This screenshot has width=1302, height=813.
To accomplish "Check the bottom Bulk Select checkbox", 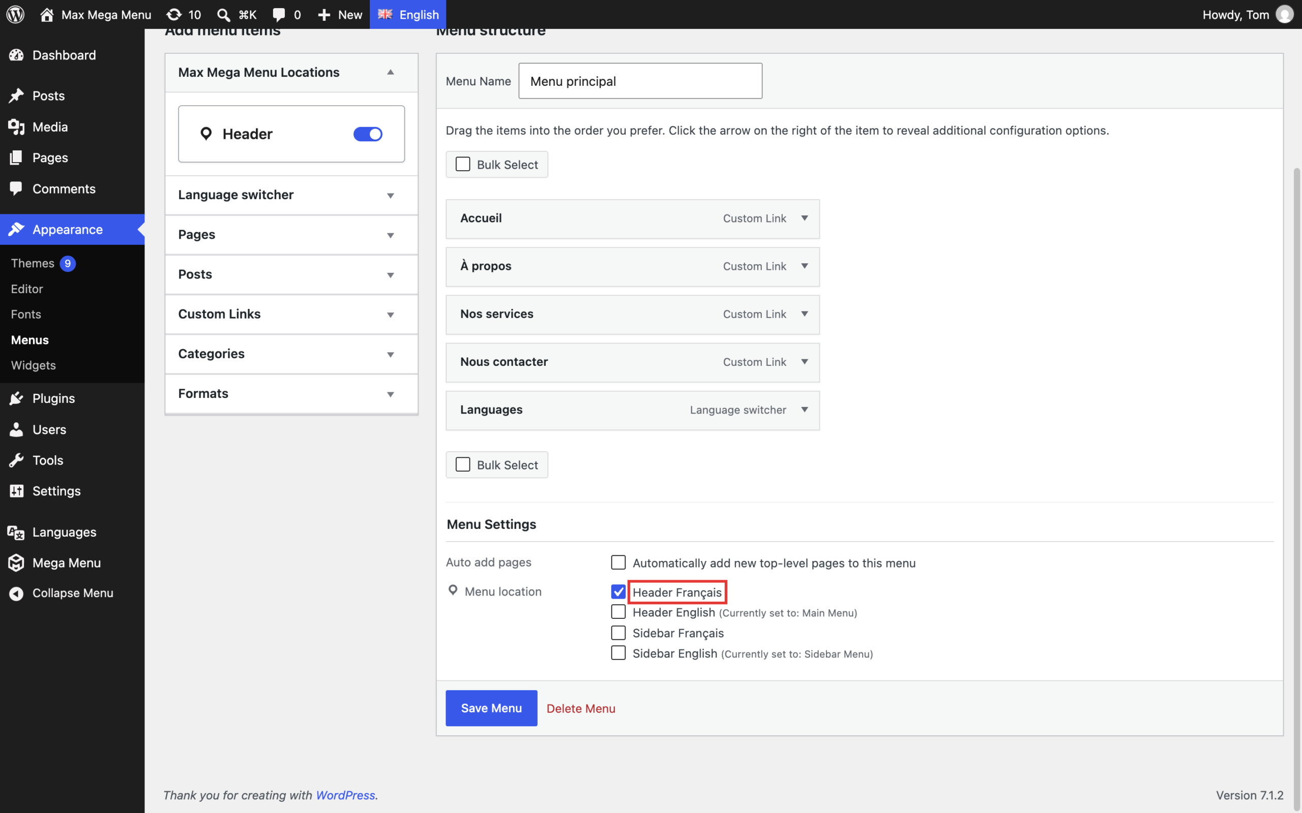I will pyautogui.click(x=463, y=464).
